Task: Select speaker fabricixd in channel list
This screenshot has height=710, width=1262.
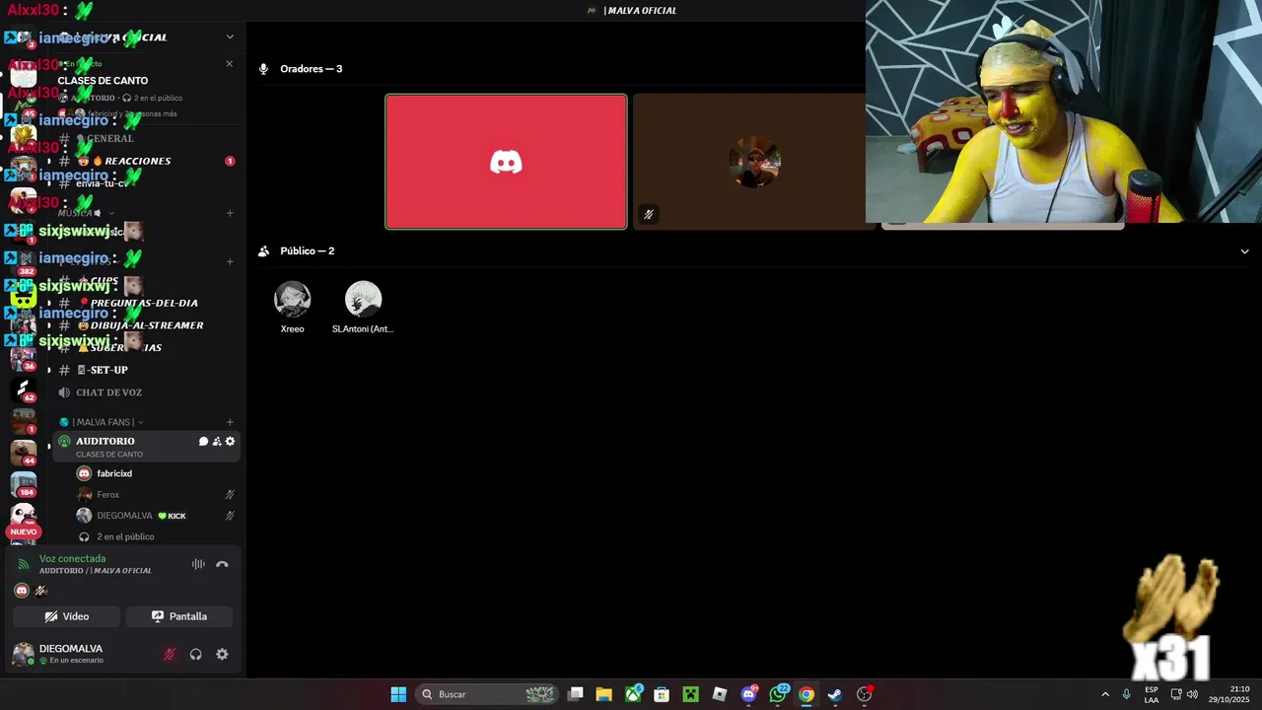Action: click(x=156, y=473)
